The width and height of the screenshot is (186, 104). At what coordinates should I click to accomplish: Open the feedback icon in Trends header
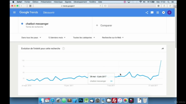click(x=152, y=12)
